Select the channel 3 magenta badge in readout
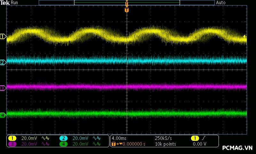Image resolution: width=256 pixels, height=154 pixels. coord(12,144)
